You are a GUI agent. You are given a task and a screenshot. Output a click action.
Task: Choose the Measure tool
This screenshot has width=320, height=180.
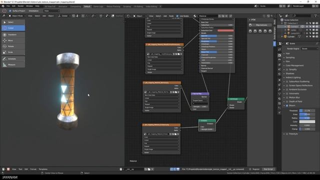click(x=13, y=64)
